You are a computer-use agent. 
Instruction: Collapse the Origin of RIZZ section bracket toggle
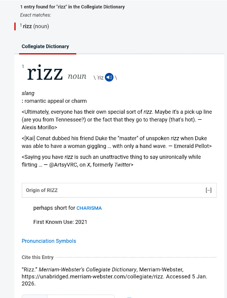(208, 190)
